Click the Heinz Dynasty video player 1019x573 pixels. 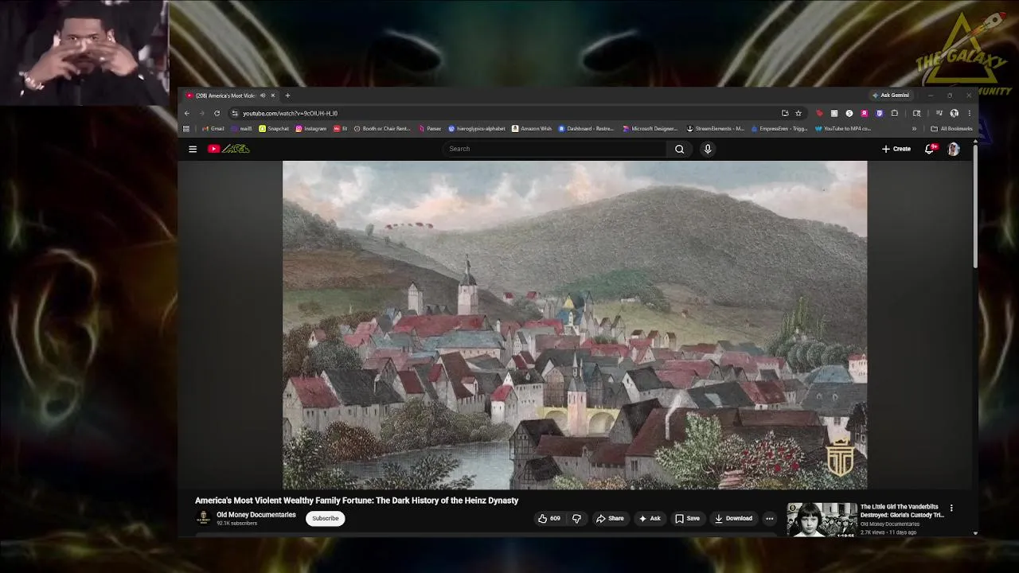575,325
